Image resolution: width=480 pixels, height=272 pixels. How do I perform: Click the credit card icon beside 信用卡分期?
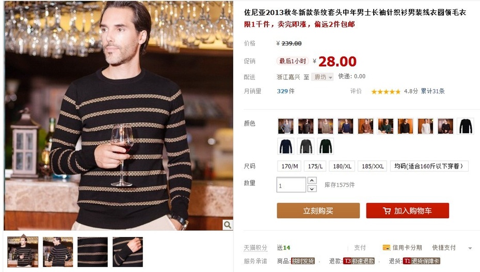tap(387, 248)
